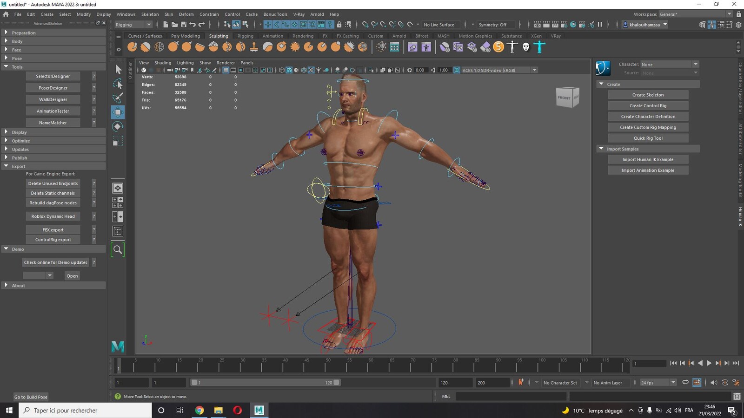The height and width of the screenshot is (418, 744).
Task: Click the Open Scene folder icon
Action: click(174, 25)
